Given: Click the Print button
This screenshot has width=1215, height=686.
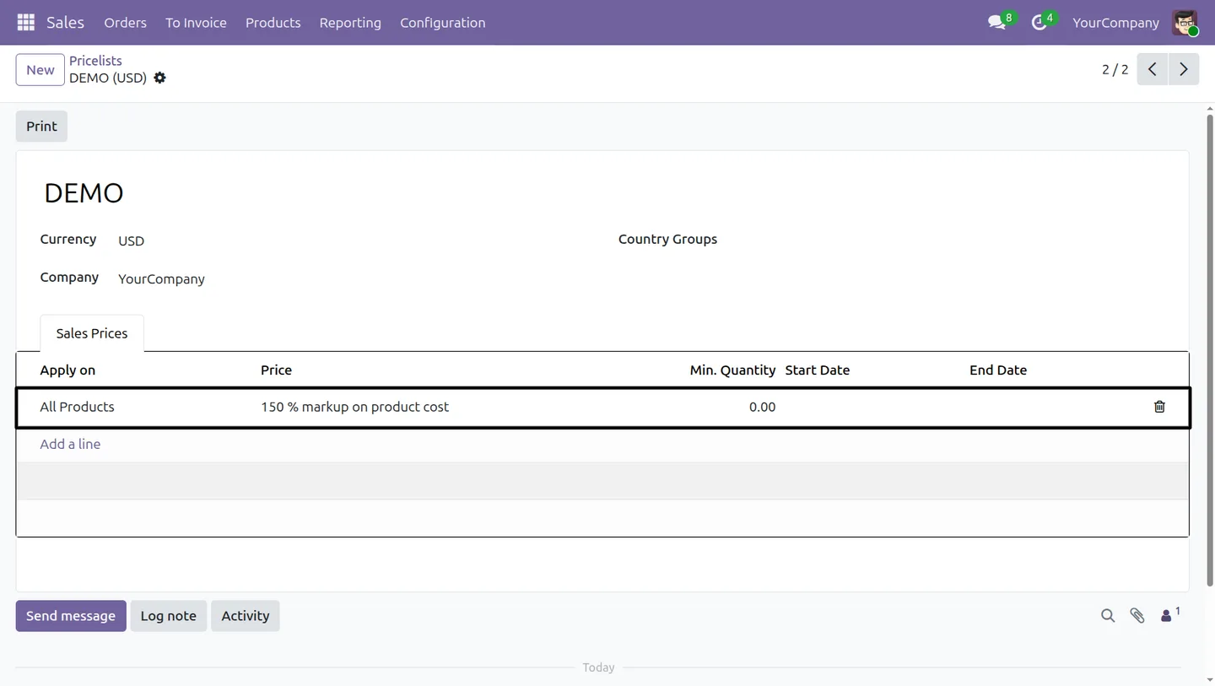Looking at the screenshot, I should (x=41, y=127).
